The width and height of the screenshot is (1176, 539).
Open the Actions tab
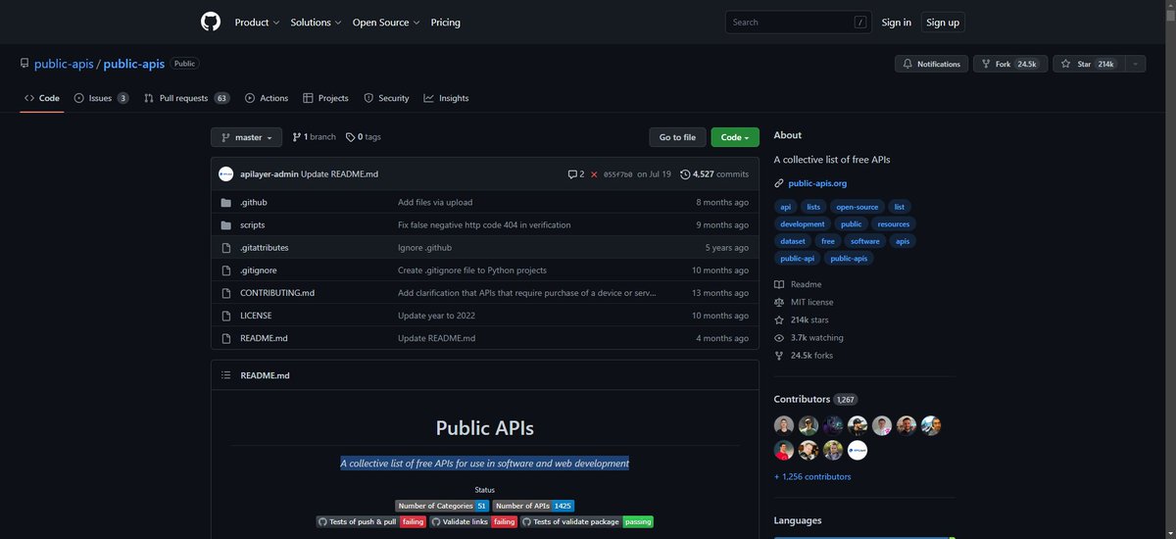click(267, 98)
